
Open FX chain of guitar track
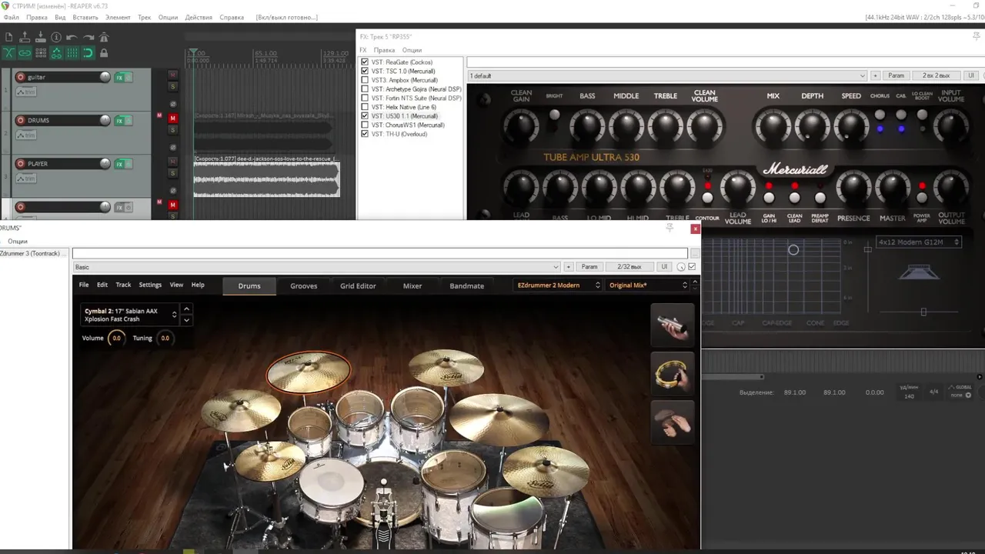(x=119, y=77)
